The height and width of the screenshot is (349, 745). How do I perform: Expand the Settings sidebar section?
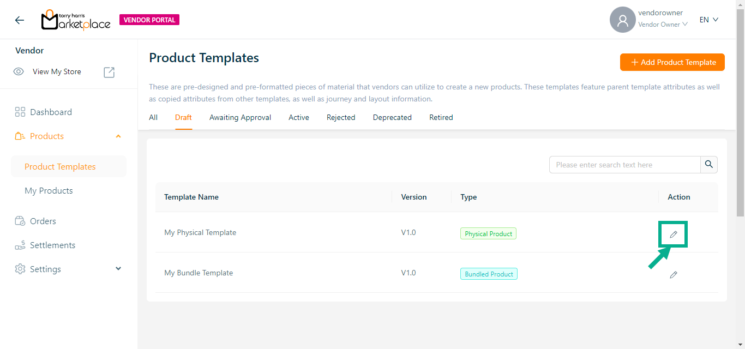tap(118, 269)
